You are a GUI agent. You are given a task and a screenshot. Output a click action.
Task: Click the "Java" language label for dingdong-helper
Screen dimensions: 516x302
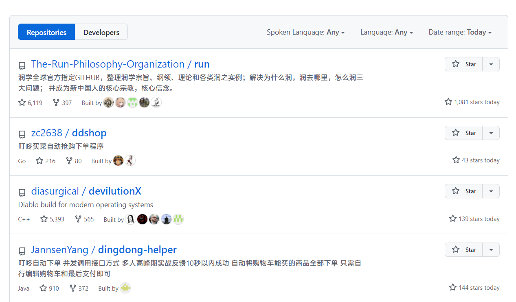tap(24, 289)
